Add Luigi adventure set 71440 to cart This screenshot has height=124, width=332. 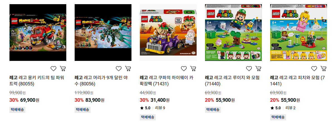pos(258,68)
